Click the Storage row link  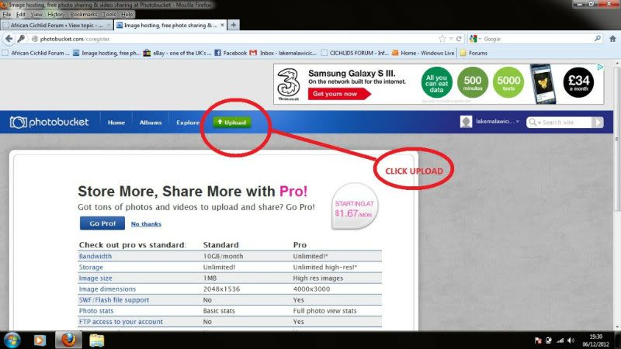(91, 268)
